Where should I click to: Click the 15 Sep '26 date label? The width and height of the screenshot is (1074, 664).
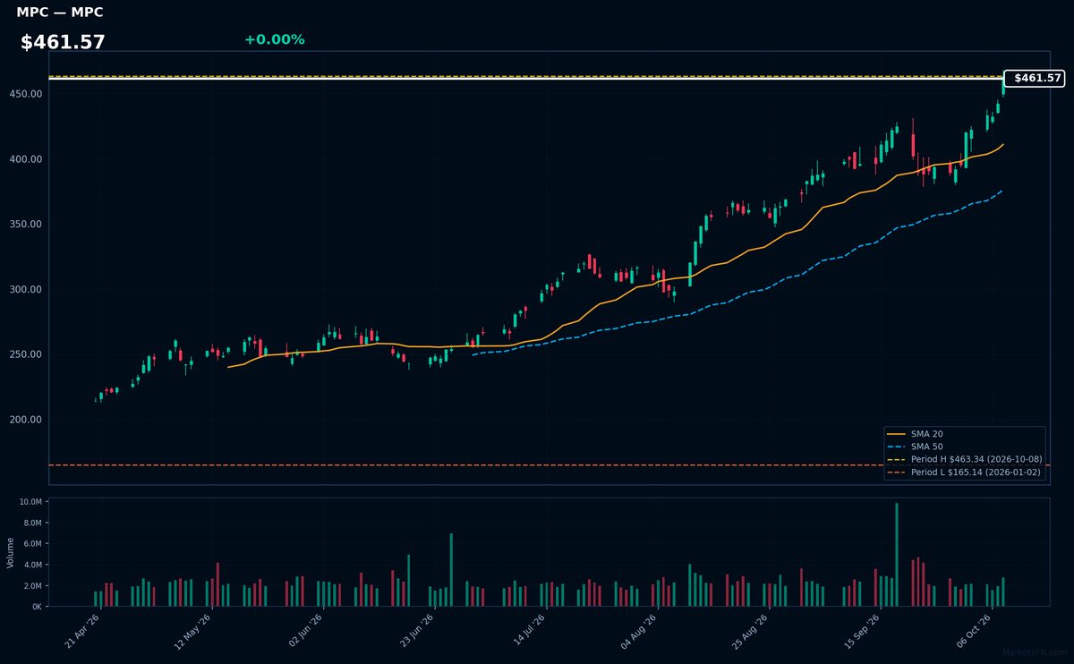coord(861,631)
